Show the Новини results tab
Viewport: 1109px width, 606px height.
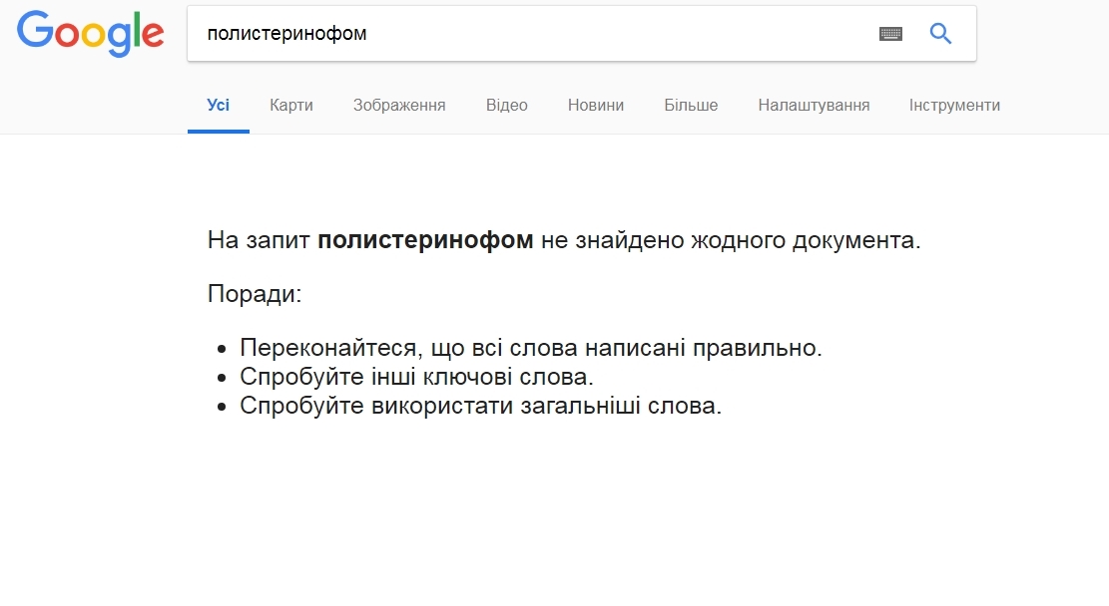(596, 106)
